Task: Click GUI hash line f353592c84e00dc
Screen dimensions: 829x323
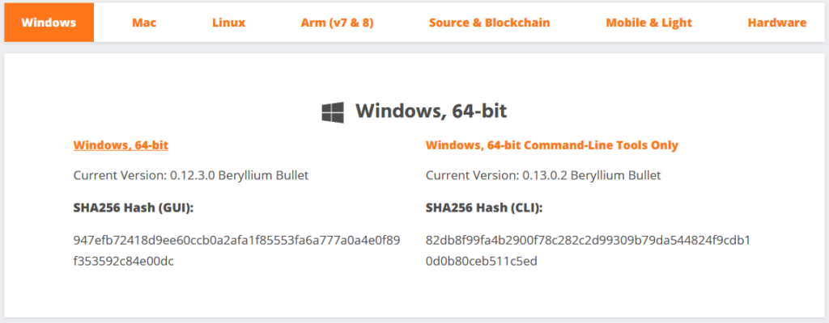Action: (124, 261)
